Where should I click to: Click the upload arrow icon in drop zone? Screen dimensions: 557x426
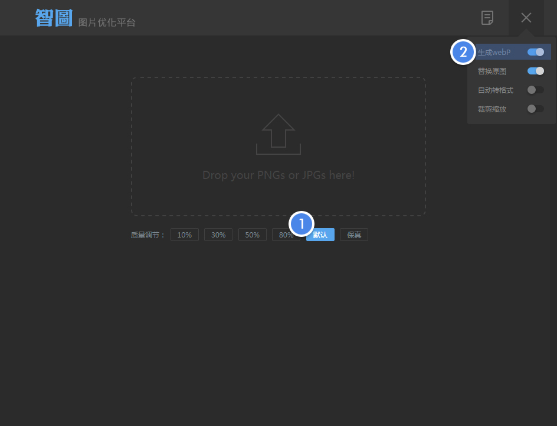[x=278, y=134]
